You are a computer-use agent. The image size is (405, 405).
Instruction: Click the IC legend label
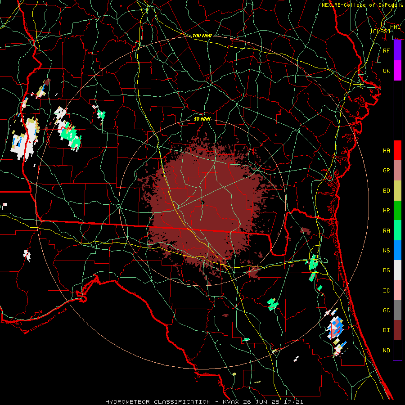coord(387,291)
